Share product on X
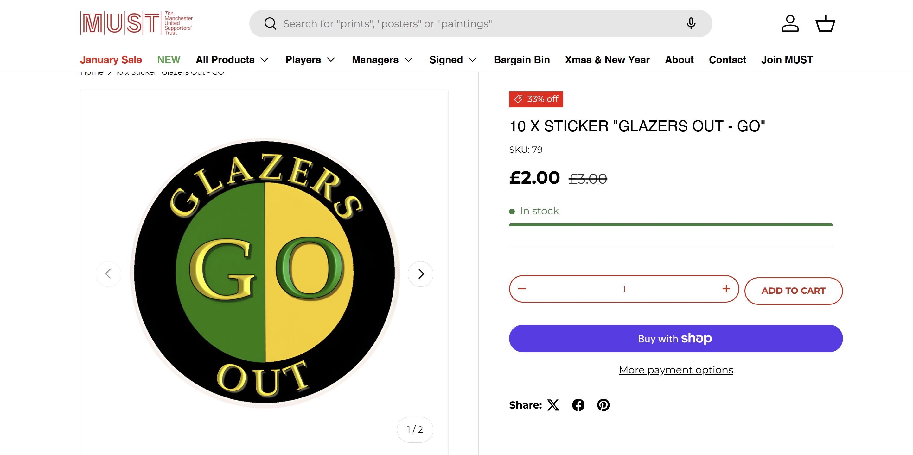 pos(553,405)
